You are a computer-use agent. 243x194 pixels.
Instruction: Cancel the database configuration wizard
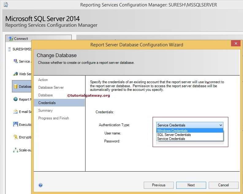(x=223, y=185)
